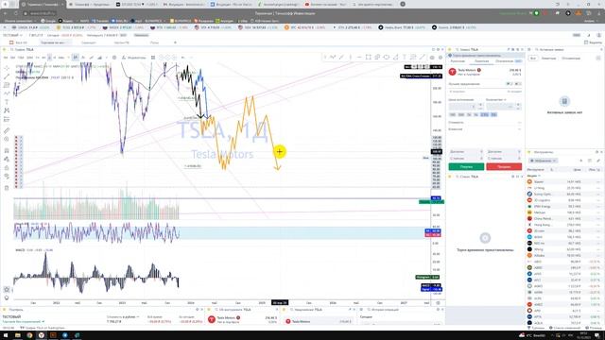Open Помощь help in the bottom status bar
The height and width of the screenshot is (340, 605).
594,328
